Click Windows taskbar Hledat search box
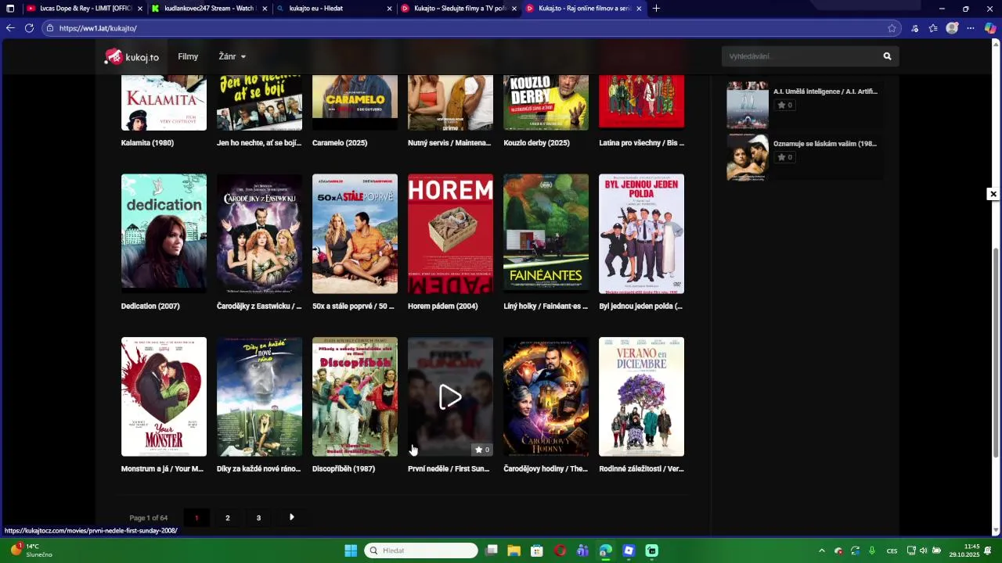Screen dimensions: 1002x563 pyautogui.click(x=421, y=550)
